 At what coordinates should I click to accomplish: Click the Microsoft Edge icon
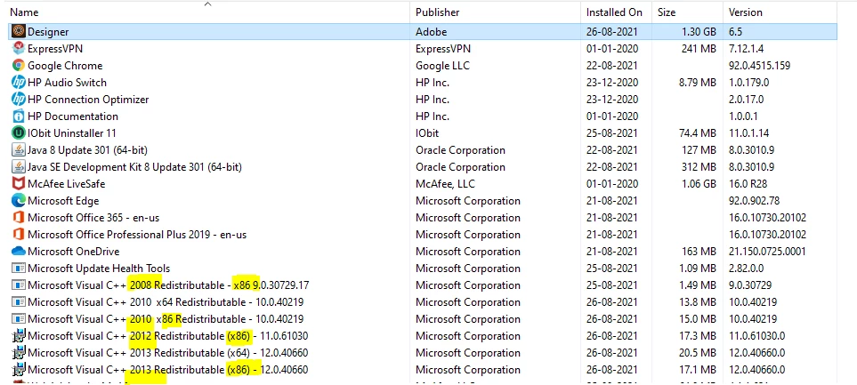pyautogui.click(x=19, y=201)
